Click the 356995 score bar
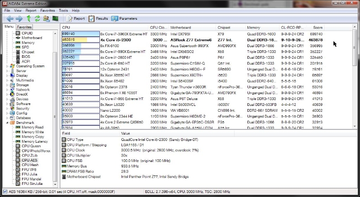This screenshot has height=197, width=360. point(81,46)
